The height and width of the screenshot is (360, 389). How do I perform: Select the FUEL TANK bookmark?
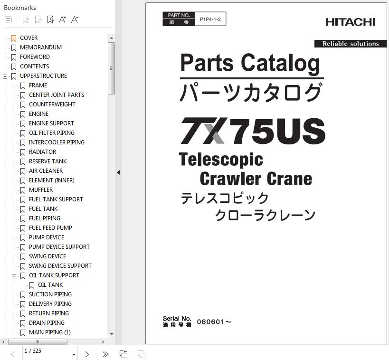43,209
